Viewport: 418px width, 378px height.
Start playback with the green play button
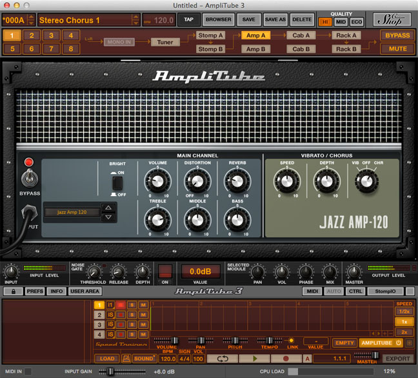(x=255, y=359)
